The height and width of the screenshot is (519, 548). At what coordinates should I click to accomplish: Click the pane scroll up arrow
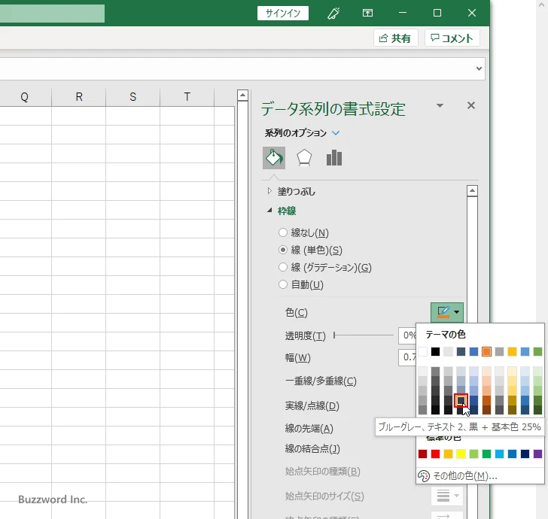(472, 191)
